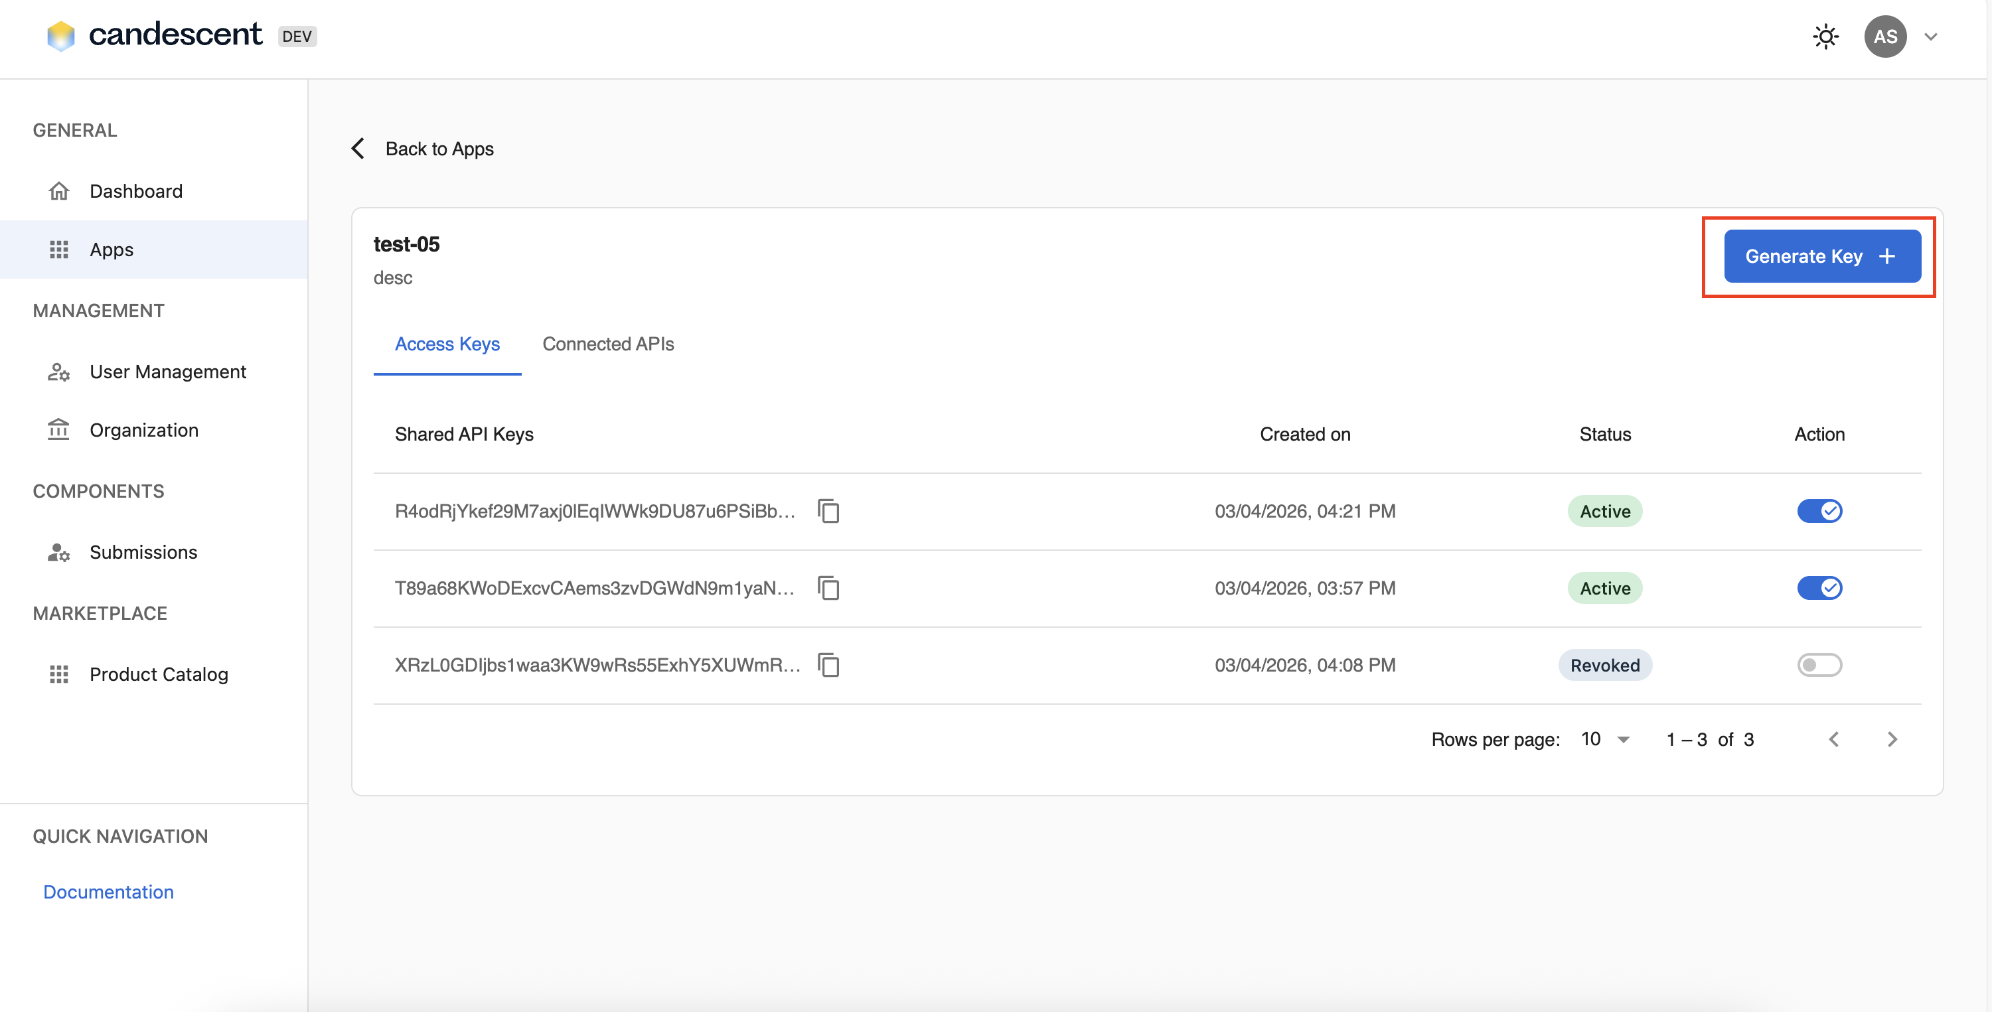The image size is (1992, 1012).
Task: Click the candescent logo
Action: (x=155, y=36)
